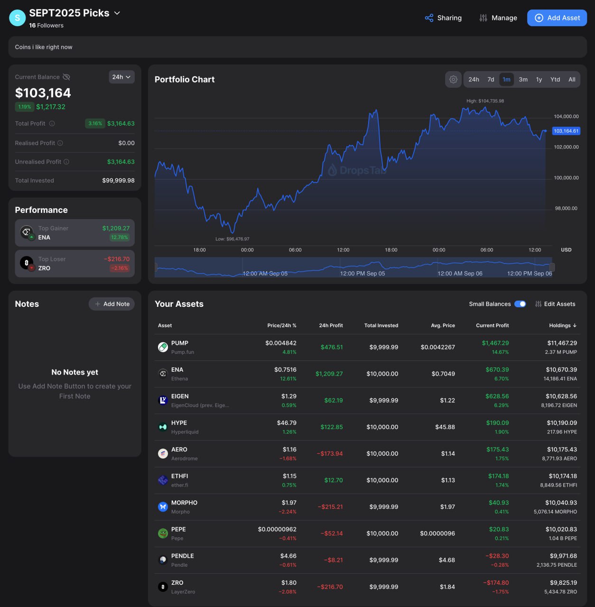The image size is (595, 607).
Task: Click the Top Gainer ENA card
Action: click(x=74, y=233)
